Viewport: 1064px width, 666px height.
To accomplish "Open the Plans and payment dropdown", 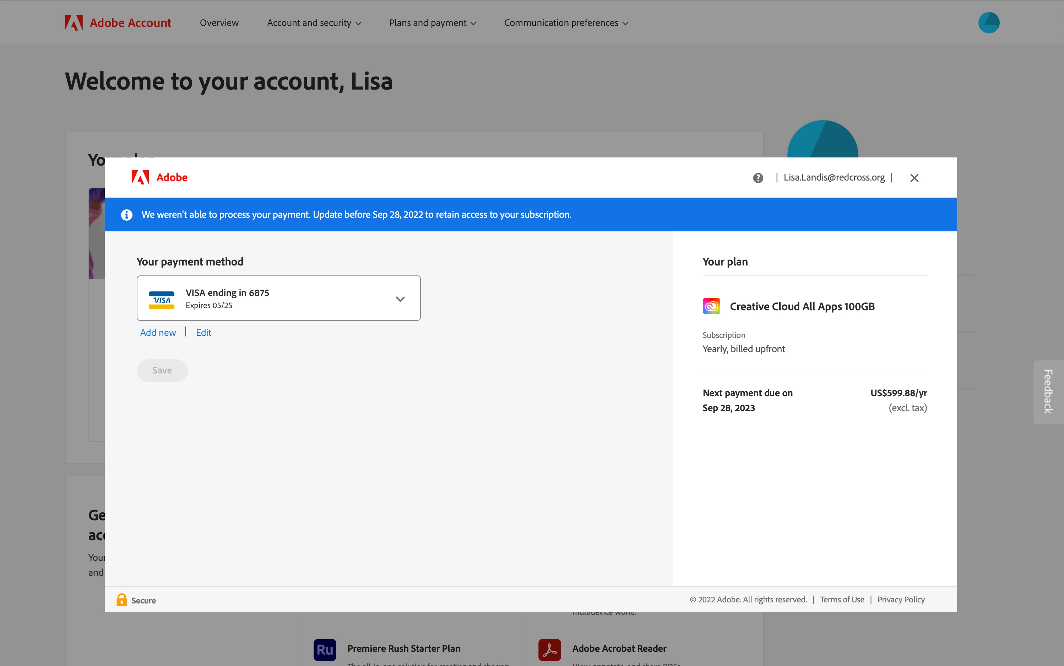I will click(432, 23).
